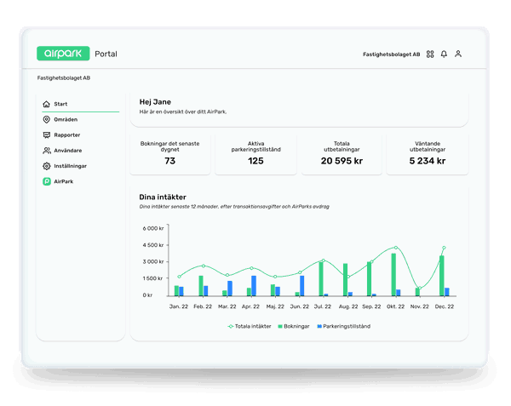Open Rapporter in sidebar
The height and width of the screenshot is (406, 511).
[x=81, y=134]
